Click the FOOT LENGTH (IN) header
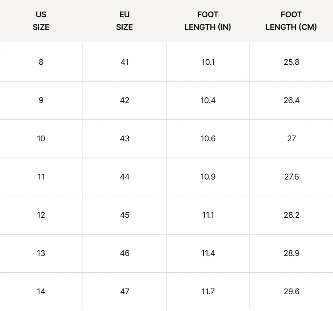This screenshot has height=311, width=333. pos(208,21)
